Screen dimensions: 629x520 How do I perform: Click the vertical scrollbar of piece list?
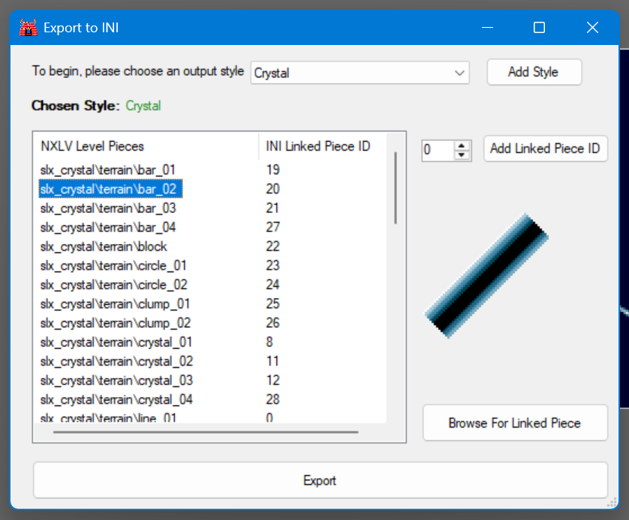[x=396, y=188]
